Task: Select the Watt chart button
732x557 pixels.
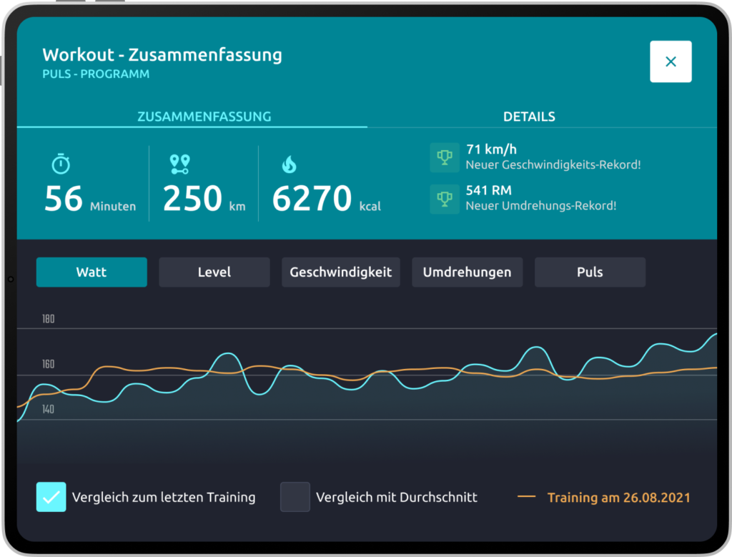Action: pos(91,272)
